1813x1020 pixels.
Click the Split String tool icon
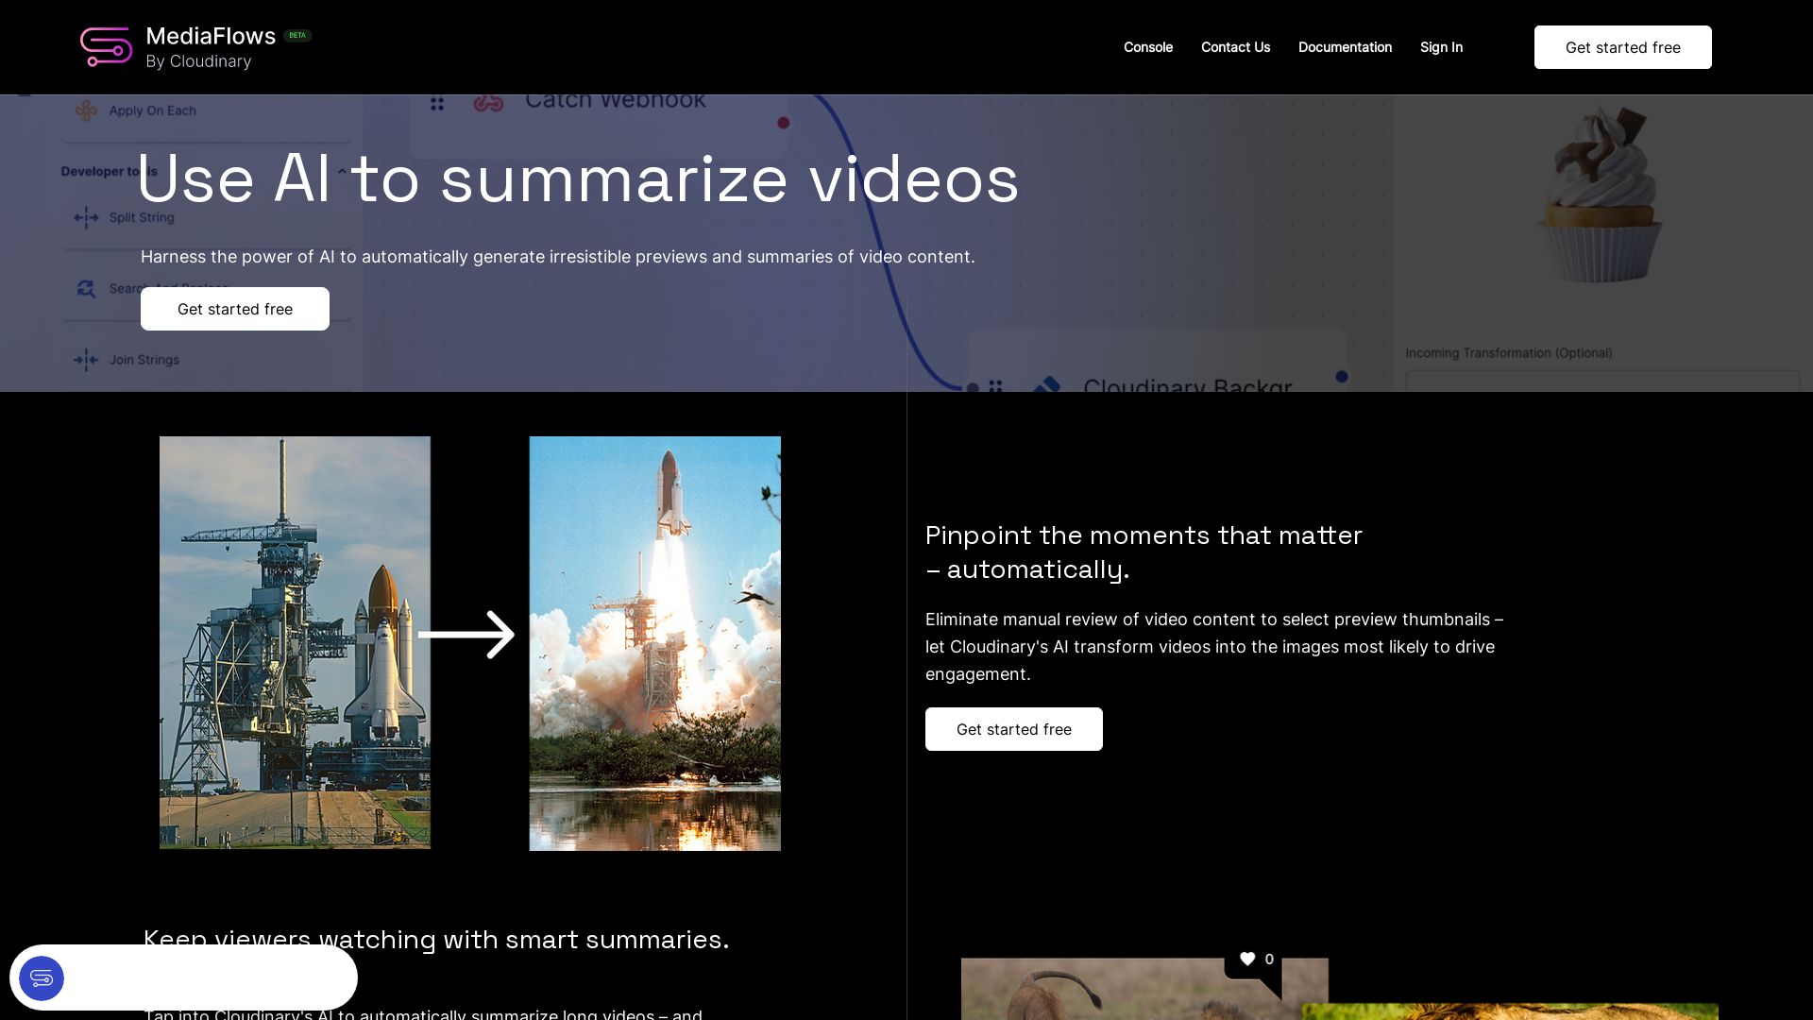pos(86,216)
